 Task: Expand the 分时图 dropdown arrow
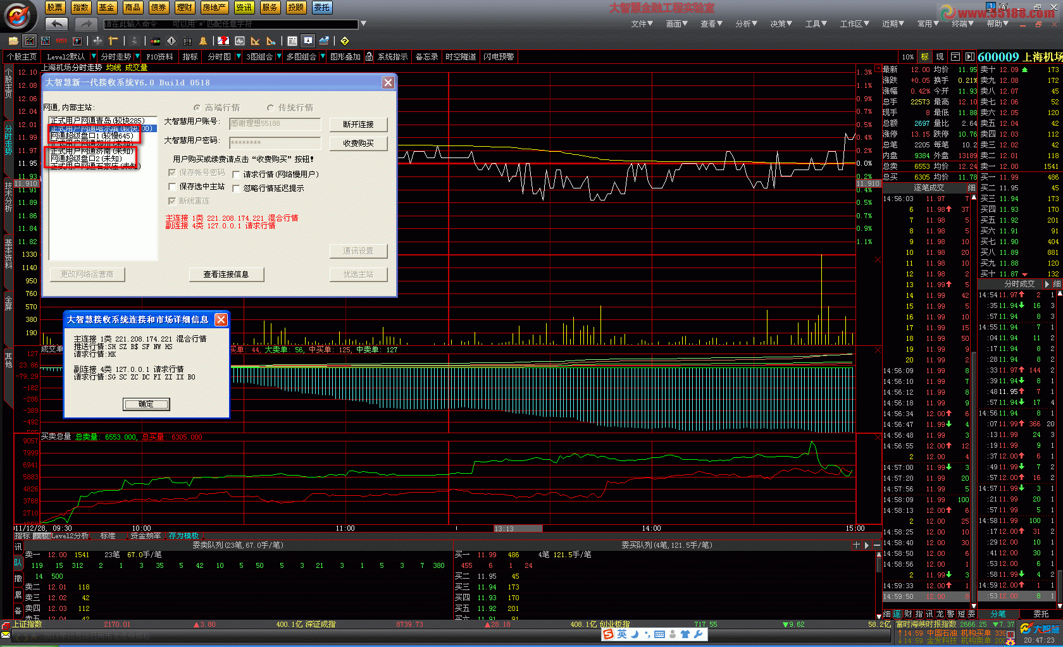pyautogui.click(x=238, y=57)
